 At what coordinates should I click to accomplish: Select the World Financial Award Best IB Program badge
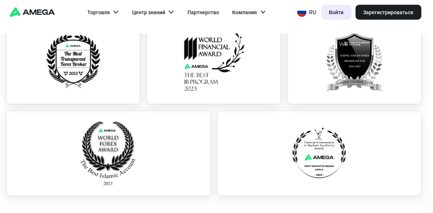(x=214, y=62)
